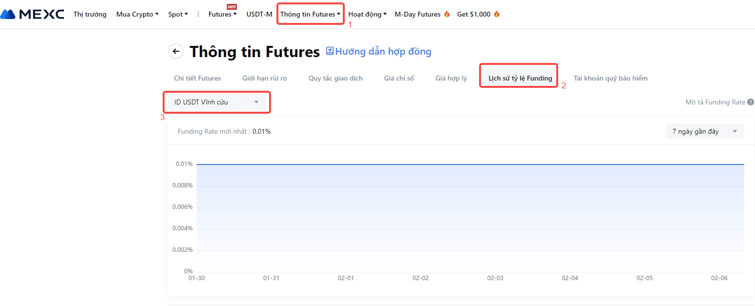Open the Futures HOT menu
This screenshot has width=755, height=306.
[x=222, y=14]
